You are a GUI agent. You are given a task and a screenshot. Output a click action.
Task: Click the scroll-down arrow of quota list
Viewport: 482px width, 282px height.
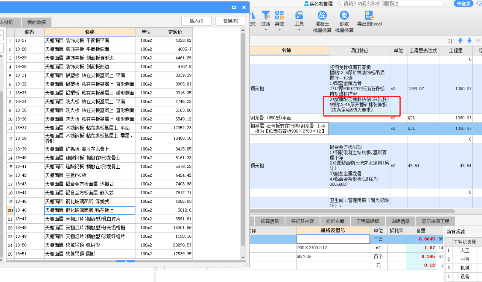pyautogui.click(x=243, y=257)
